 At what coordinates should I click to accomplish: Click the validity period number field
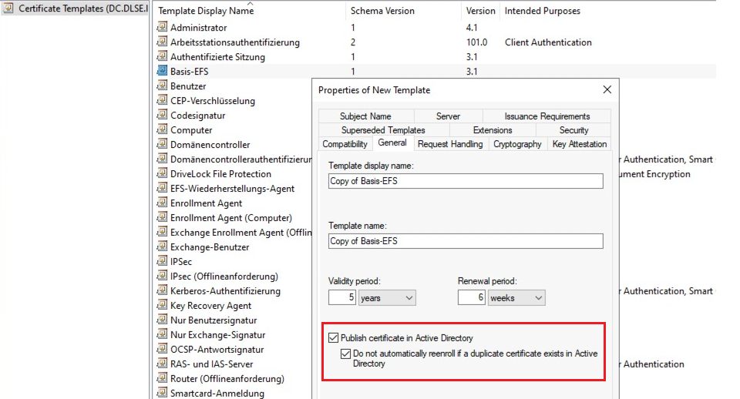(341, 297)
